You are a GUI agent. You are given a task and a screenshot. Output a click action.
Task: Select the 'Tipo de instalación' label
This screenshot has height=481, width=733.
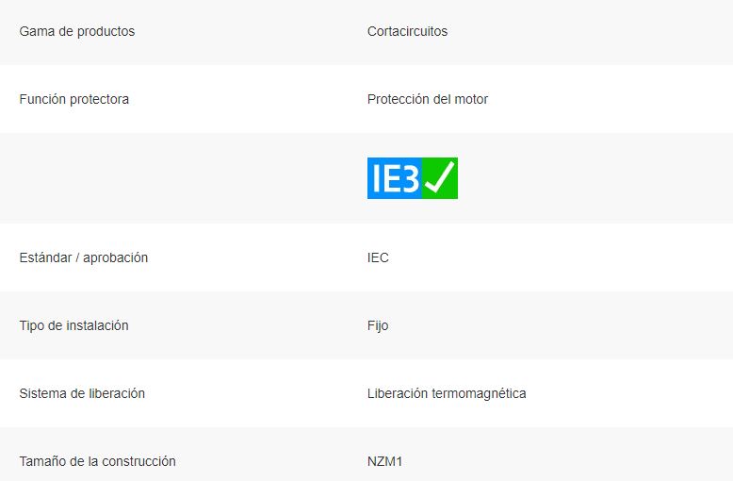pos(73,325)
